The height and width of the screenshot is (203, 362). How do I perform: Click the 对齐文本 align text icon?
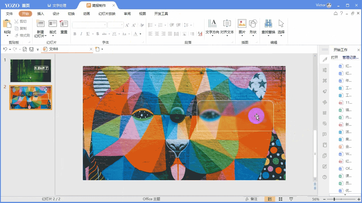(x=227, y=24)
